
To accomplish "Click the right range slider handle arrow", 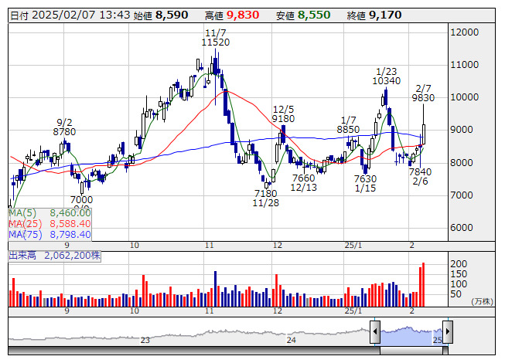I will click(448, 331).
